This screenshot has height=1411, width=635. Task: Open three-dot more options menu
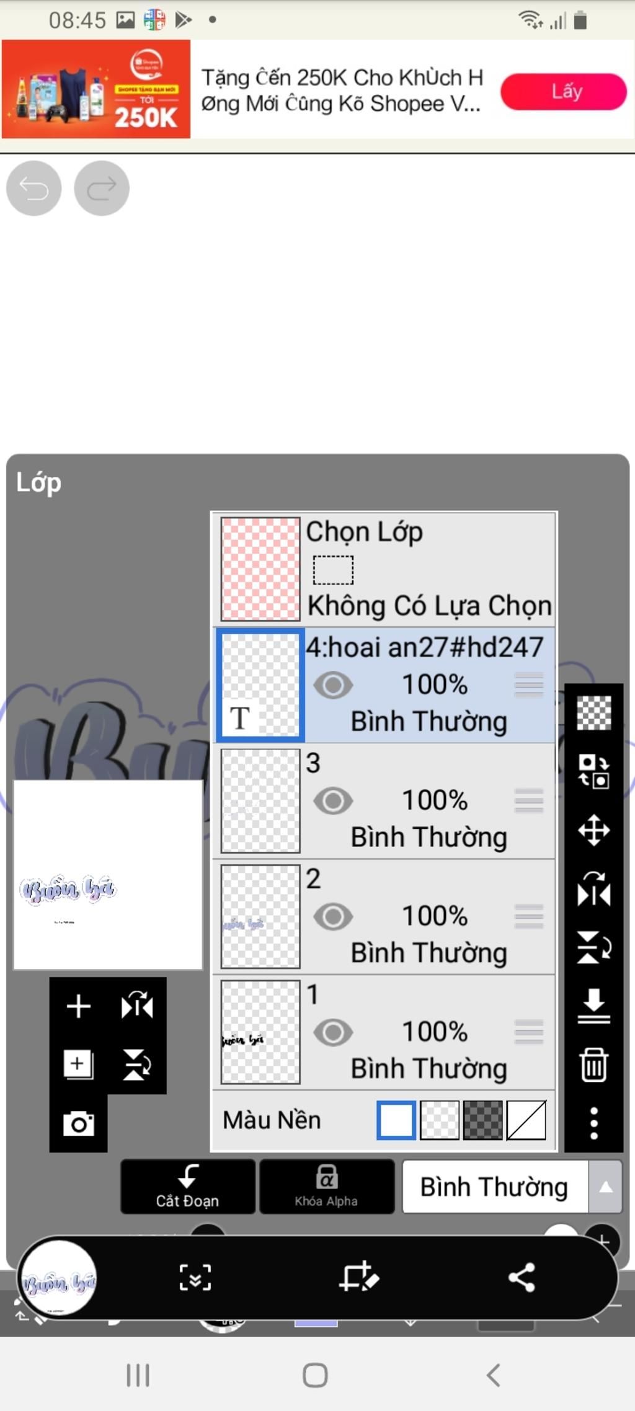click(593, 1123)
